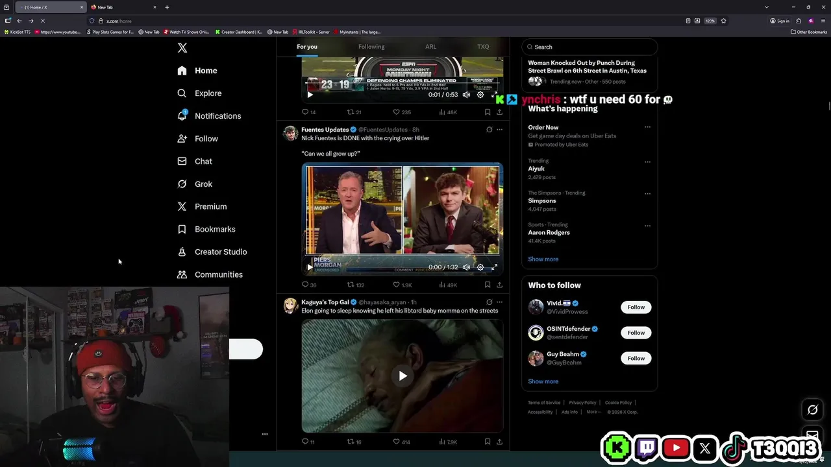This screenshot has width=831, height=467.
Task: Open more options for Aaron Rodgers trend
Action: coord(647,226)
